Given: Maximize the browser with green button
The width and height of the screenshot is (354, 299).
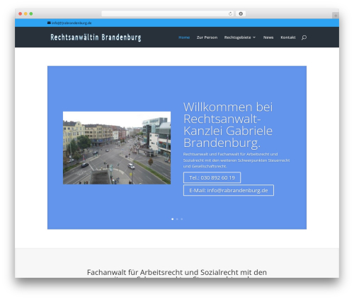Looking at the screenshot, I should (31, 14).
